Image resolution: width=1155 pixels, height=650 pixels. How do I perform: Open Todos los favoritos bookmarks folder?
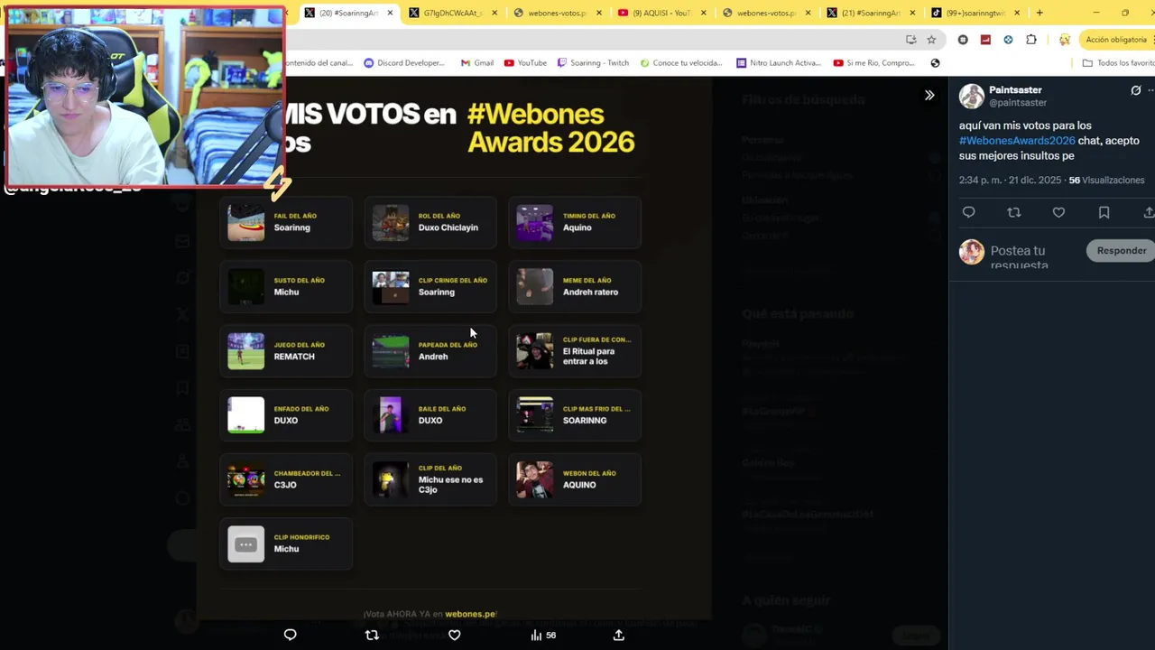tap(1118, 63)
